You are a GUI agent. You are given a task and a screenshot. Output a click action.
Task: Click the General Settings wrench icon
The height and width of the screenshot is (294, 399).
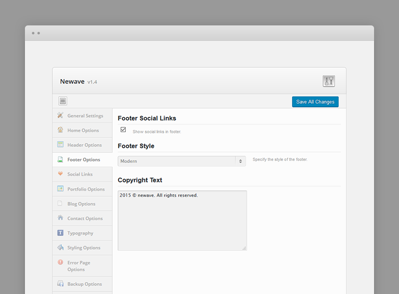point(60,115)
